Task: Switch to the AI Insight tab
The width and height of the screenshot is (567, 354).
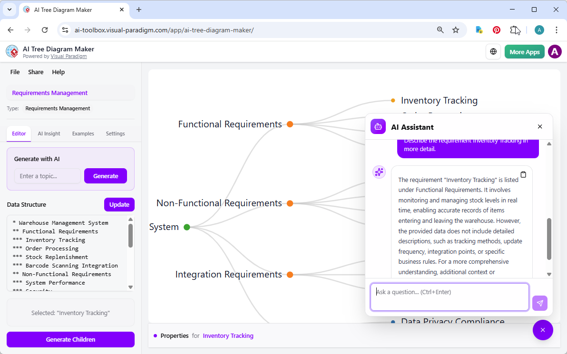Action: tap(49, 134)
